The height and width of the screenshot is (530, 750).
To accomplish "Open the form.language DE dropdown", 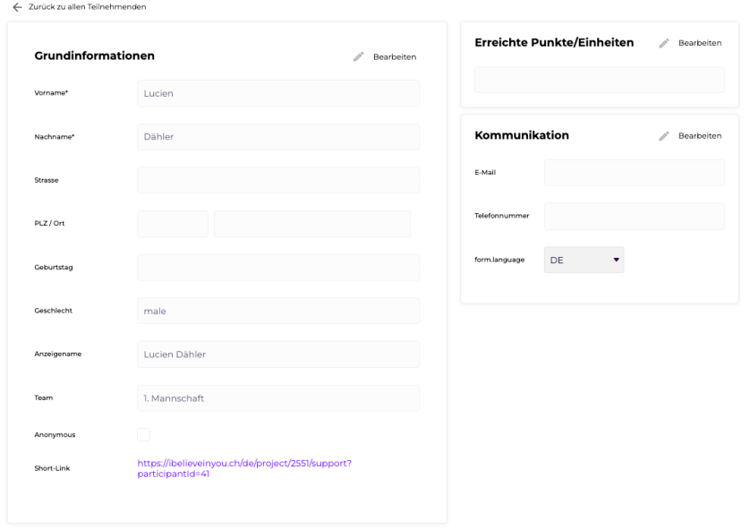I will point(584,260).
